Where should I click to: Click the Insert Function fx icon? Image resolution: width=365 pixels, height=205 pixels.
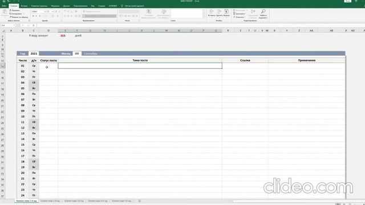click(x=34, y=25)
